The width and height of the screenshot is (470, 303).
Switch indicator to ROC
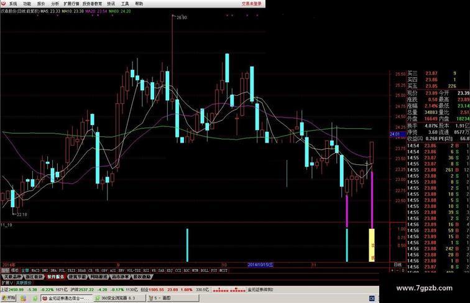[187, 270]
